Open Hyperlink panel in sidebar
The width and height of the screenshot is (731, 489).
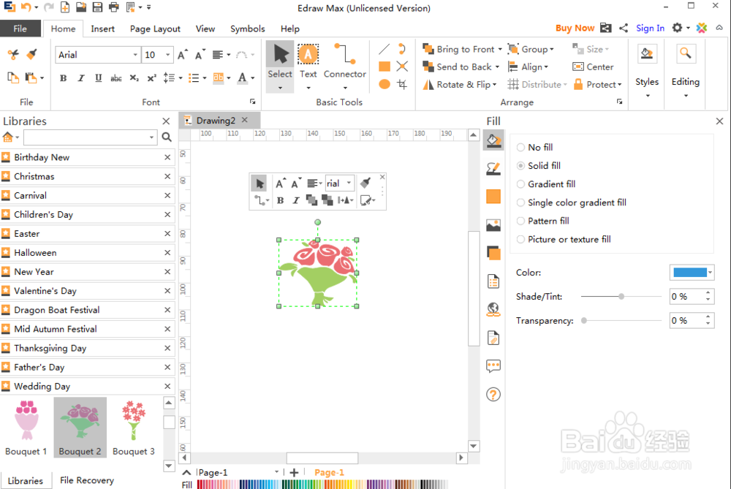[493, 309]
